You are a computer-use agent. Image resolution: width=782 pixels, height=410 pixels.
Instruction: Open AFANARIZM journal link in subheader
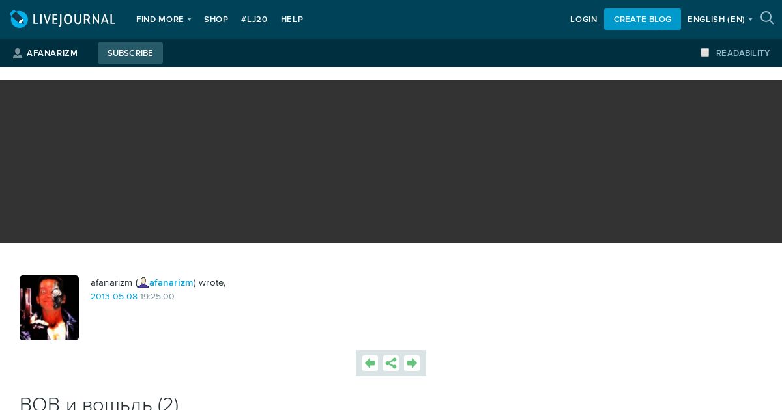(52, 53)
